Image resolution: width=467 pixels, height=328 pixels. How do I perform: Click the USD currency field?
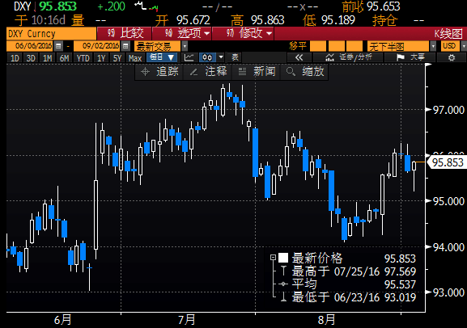(x=450, y=46)
